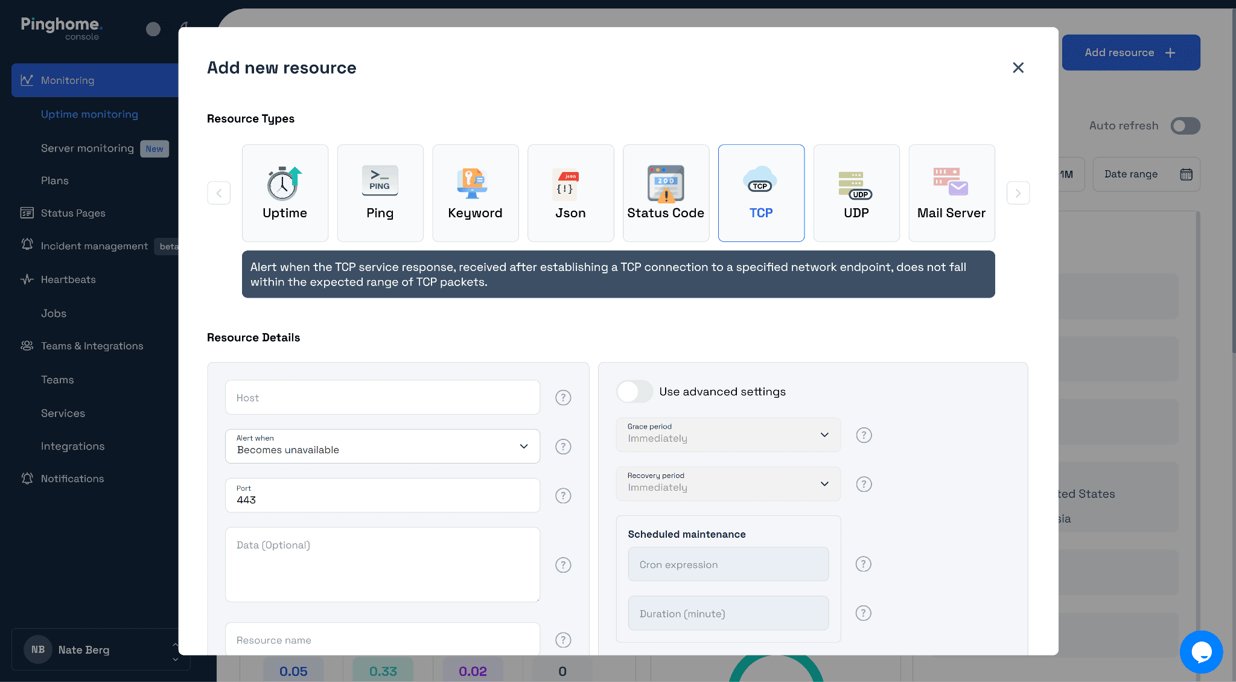The height and width of the screenshot is (682, 1236).
Task: Click the Host input field
Action: (383, 397)
